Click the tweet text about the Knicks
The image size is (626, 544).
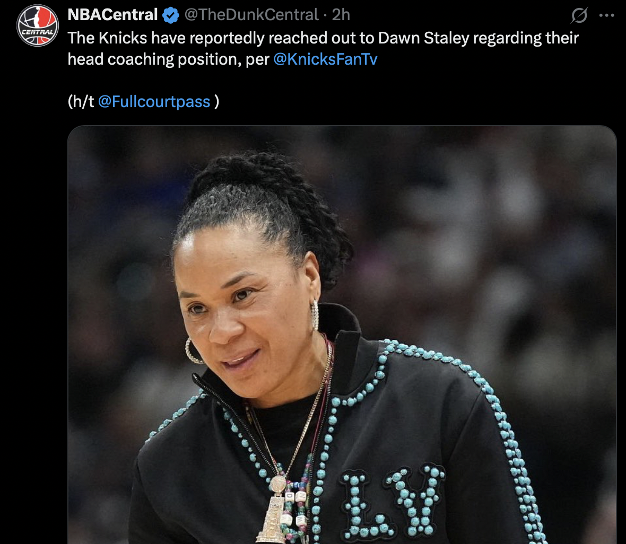click(323, 49)
